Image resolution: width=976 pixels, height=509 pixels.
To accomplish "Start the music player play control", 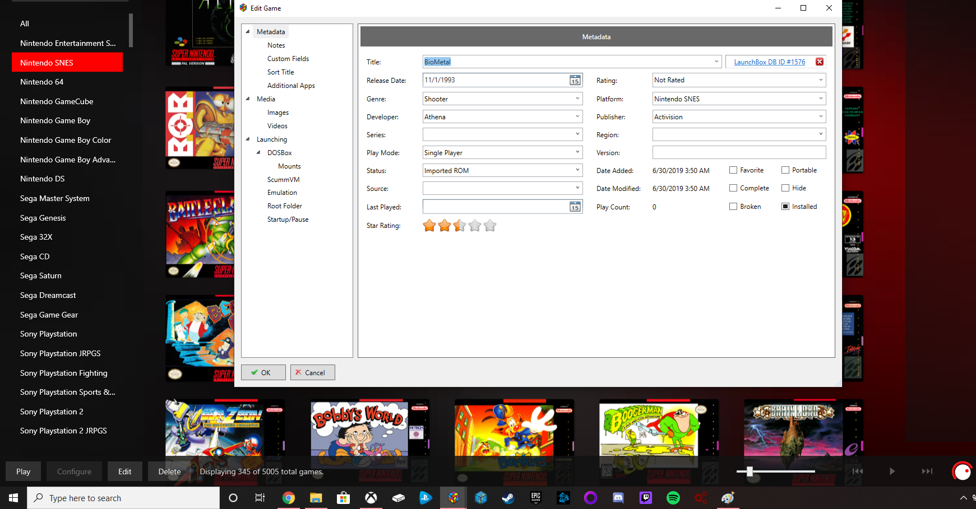I will click(x=892, y=471).
